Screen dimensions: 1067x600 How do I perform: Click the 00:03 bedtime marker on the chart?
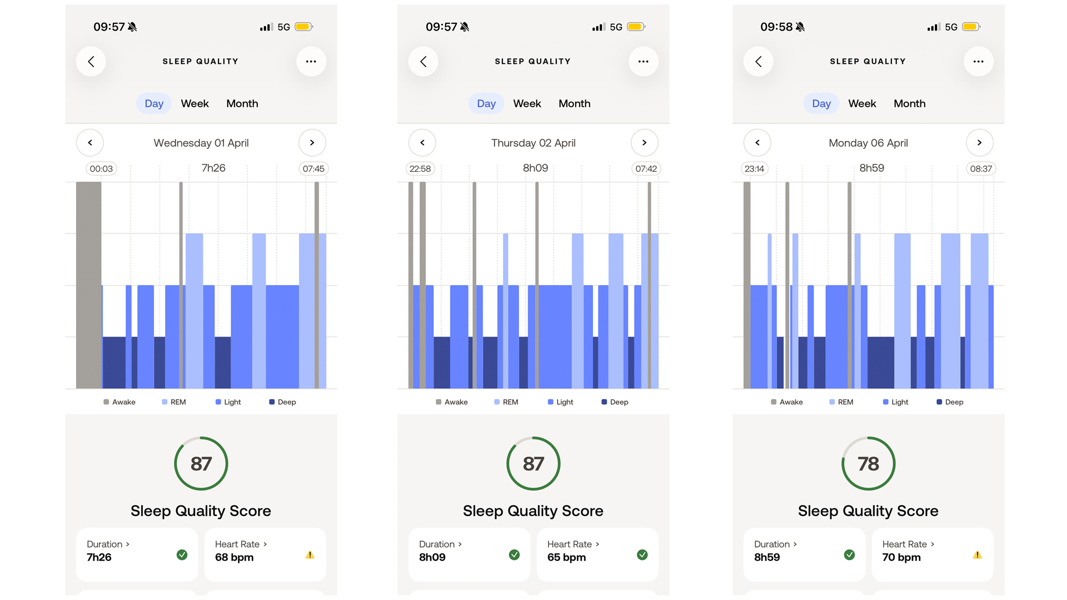(101, 169)
